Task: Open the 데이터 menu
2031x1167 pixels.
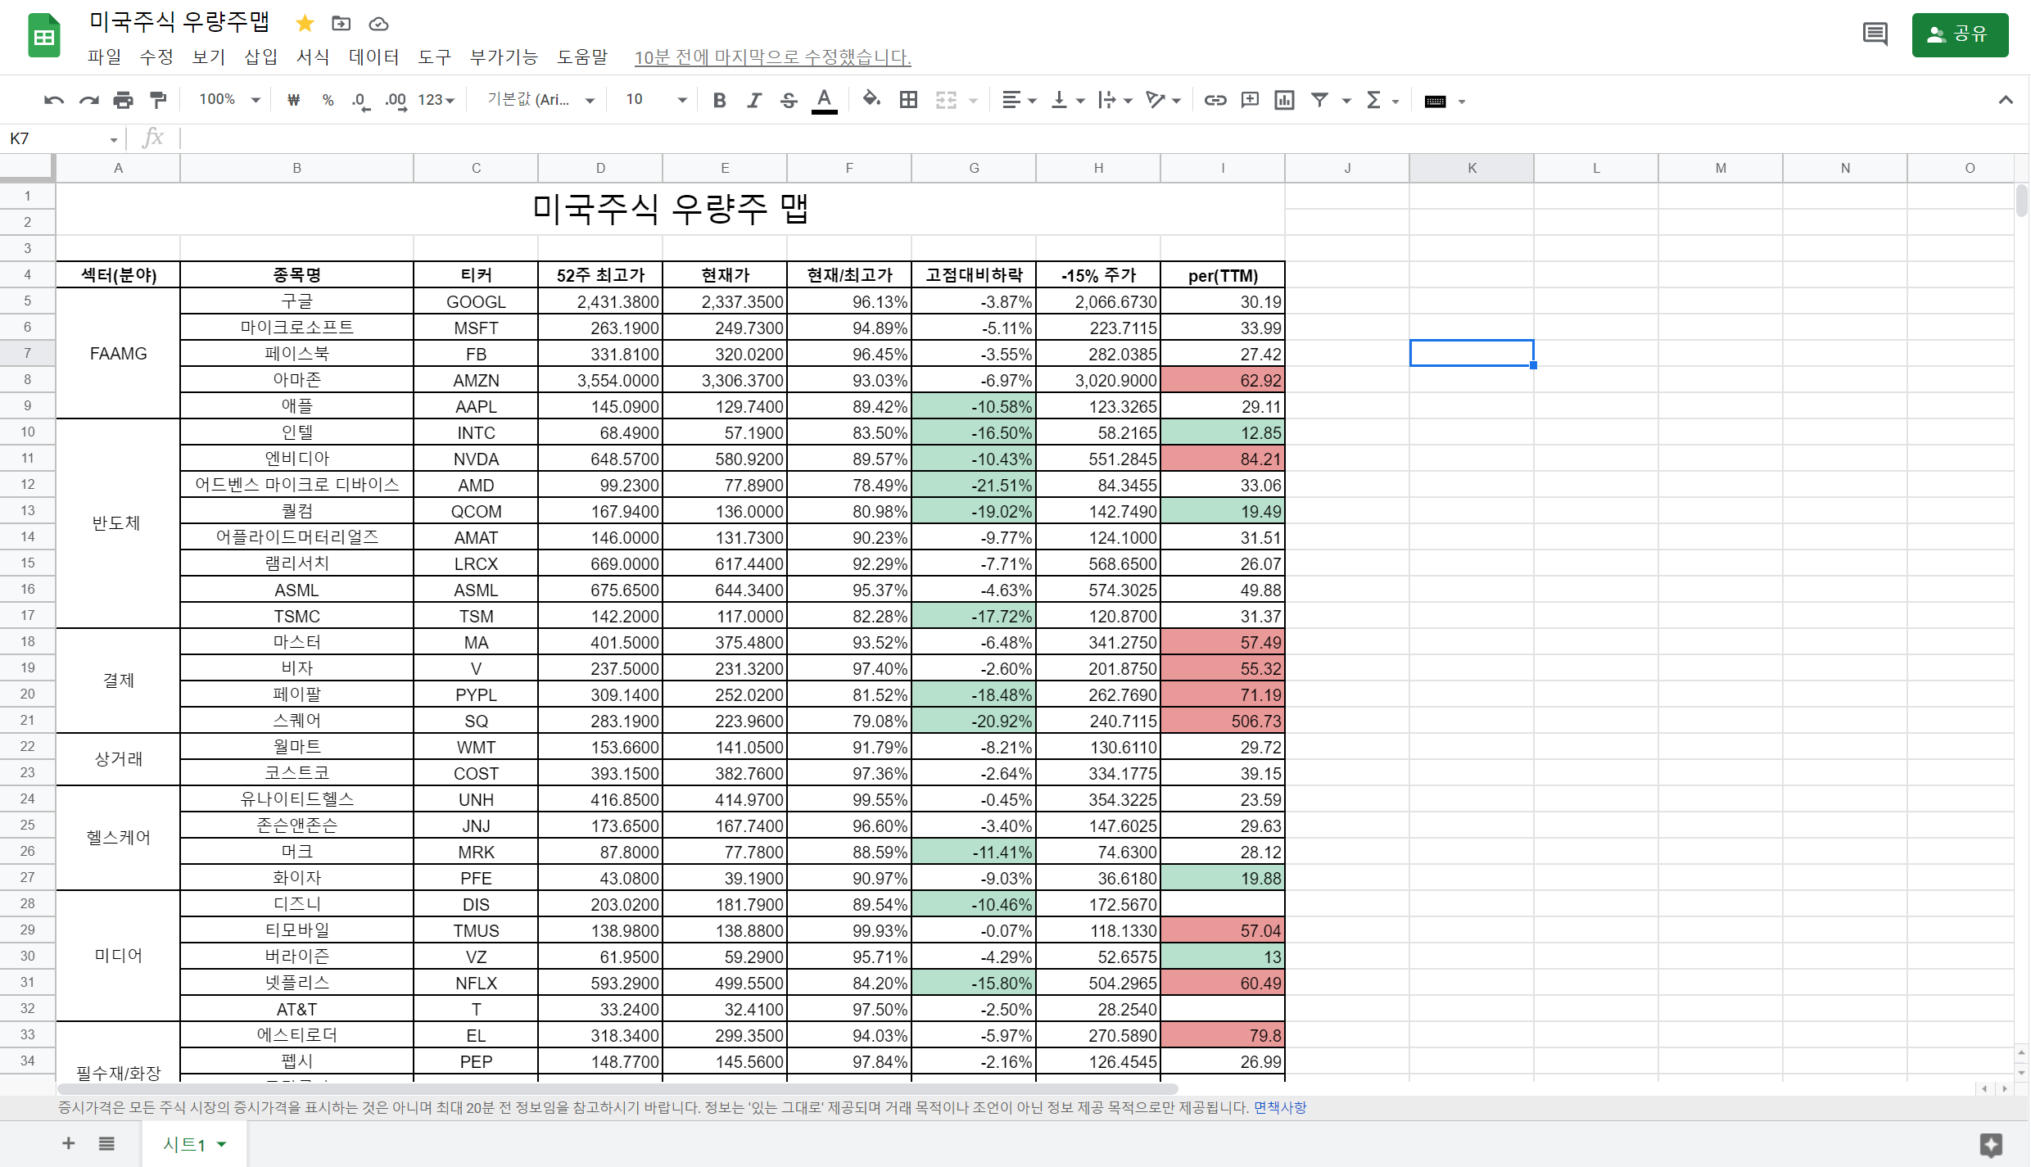Action: [374, 57]
